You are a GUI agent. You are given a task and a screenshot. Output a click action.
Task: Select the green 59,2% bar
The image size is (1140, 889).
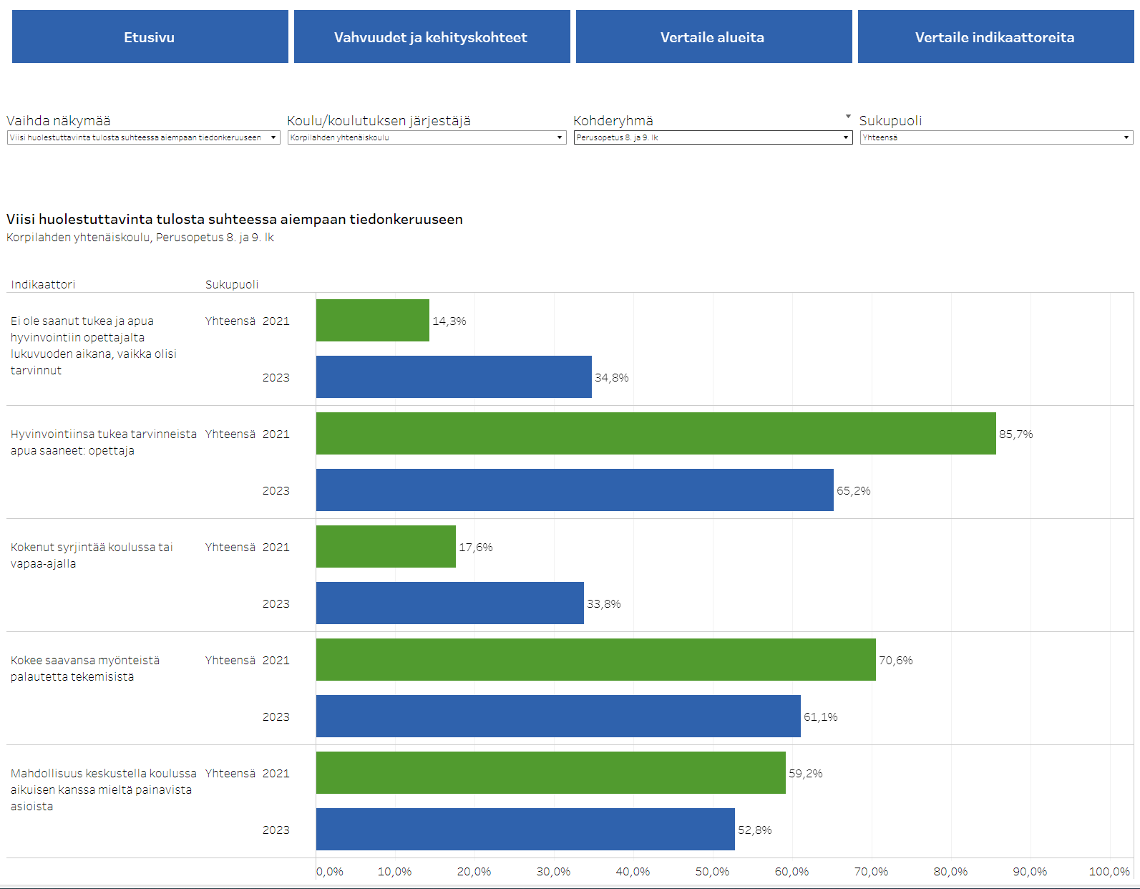tap(550, 773)
